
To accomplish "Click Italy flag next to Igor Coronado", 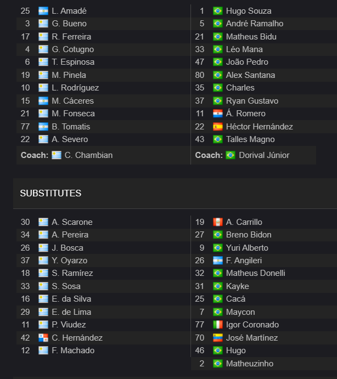I will click(218, 325).
